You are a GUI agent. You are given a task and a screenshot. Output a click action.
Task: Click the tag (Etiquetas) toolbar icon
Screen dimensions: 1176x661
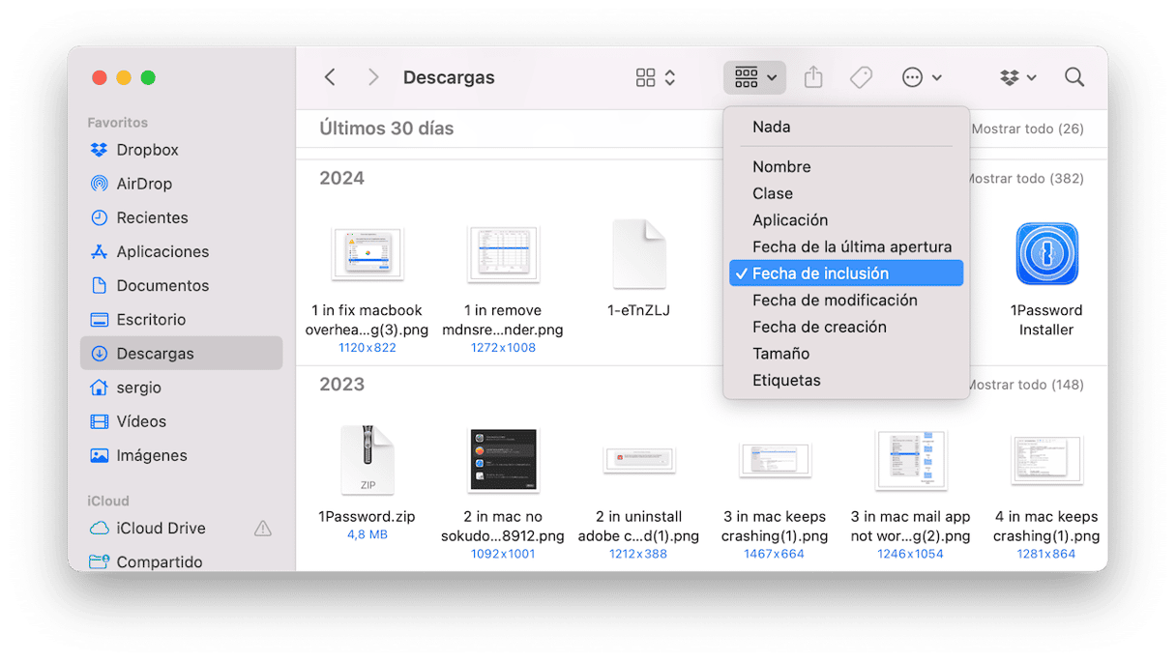(x=861, y=77)
